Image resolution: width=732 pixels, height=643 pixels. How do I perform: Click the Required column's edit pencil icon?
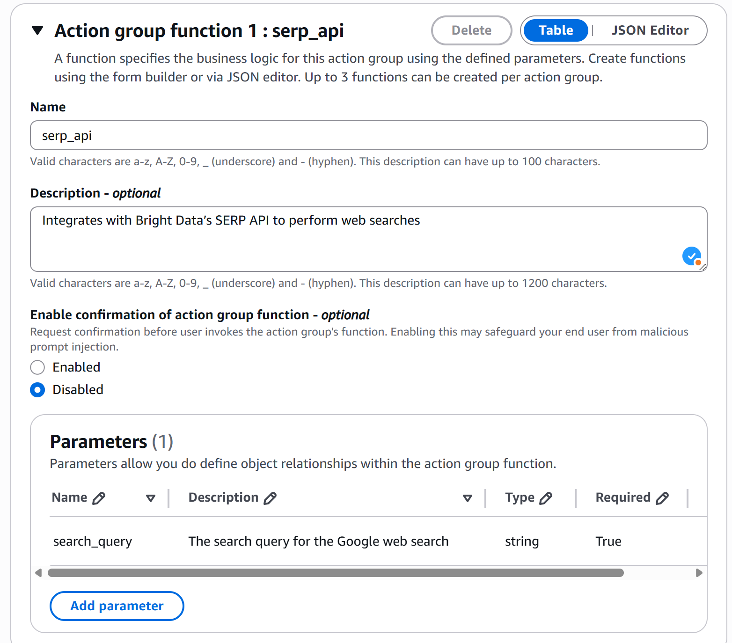663,498
